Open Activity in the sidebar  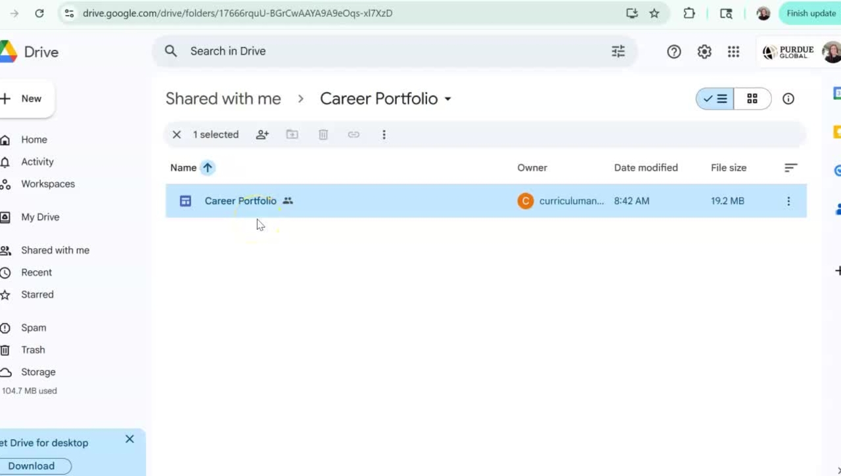(37, 162)
